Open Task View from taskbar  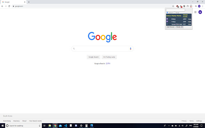[45, 126]
